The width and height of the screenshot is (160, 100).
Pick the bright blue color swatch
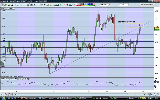point(89,4)
